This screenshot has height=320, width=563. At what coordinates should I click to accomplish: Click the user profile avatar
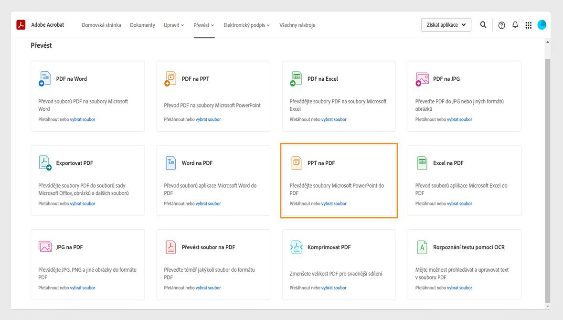coord(542,25)
